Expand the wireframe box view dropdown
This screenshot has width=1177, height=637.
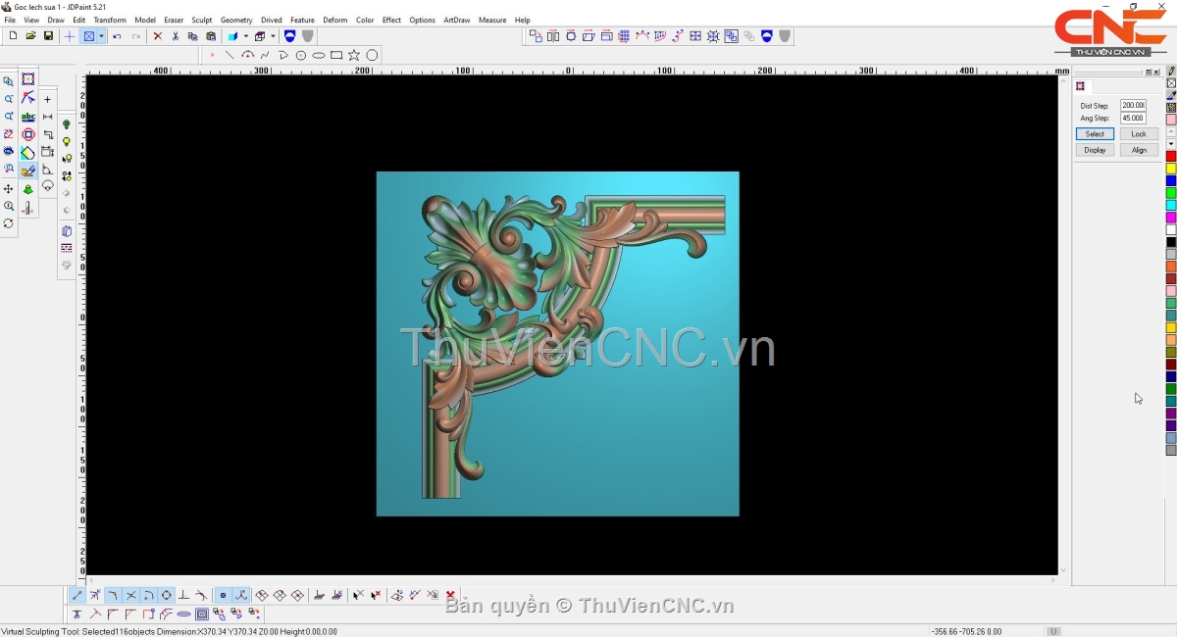pyautogui.click(x=273, y=36)
